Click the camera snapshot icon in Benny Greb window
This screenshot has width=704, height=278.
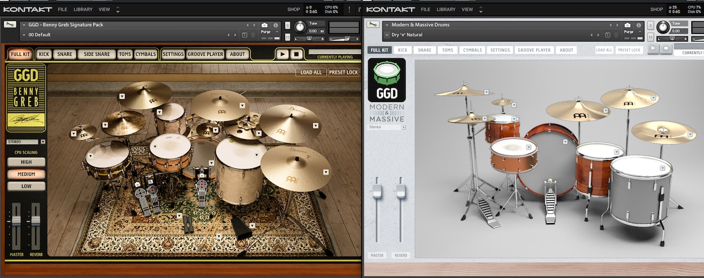[x=264, y=25]
